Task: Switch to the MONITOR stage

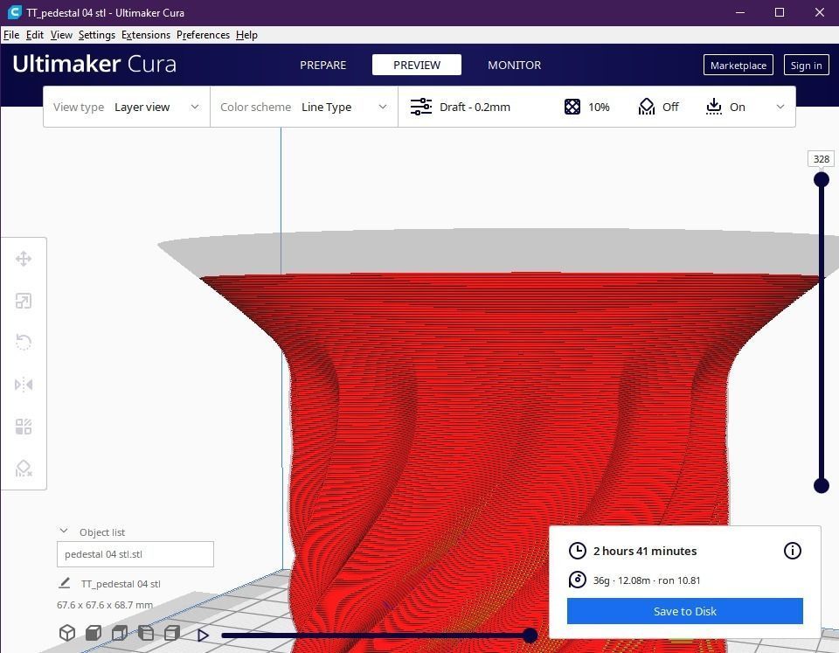Action: [514, 65]
